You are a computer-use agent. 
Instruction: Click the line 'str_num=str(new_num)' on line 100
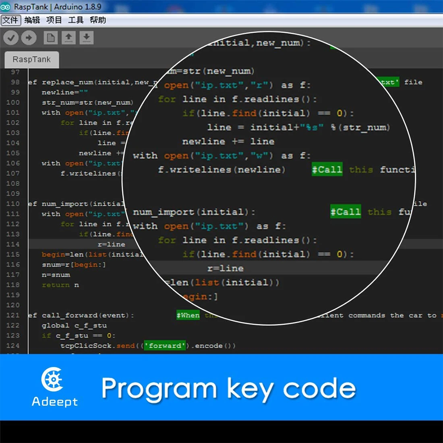pos(87,103)
